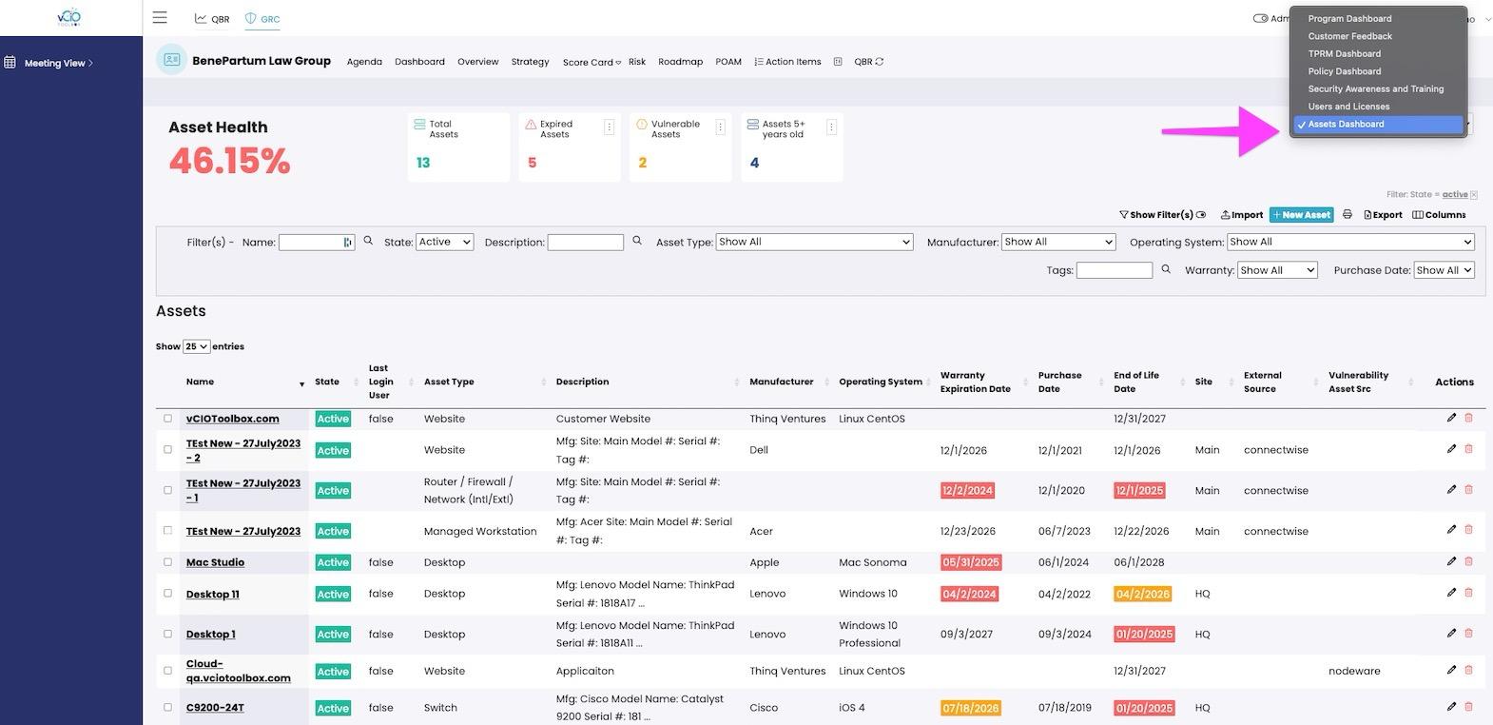
Task: Edit the Desktop 11 asset with pencil icon
Action: pos(1451,593)
